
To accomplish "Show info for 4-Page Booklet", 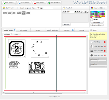I will pyautogui.click(x=15, y=30).
